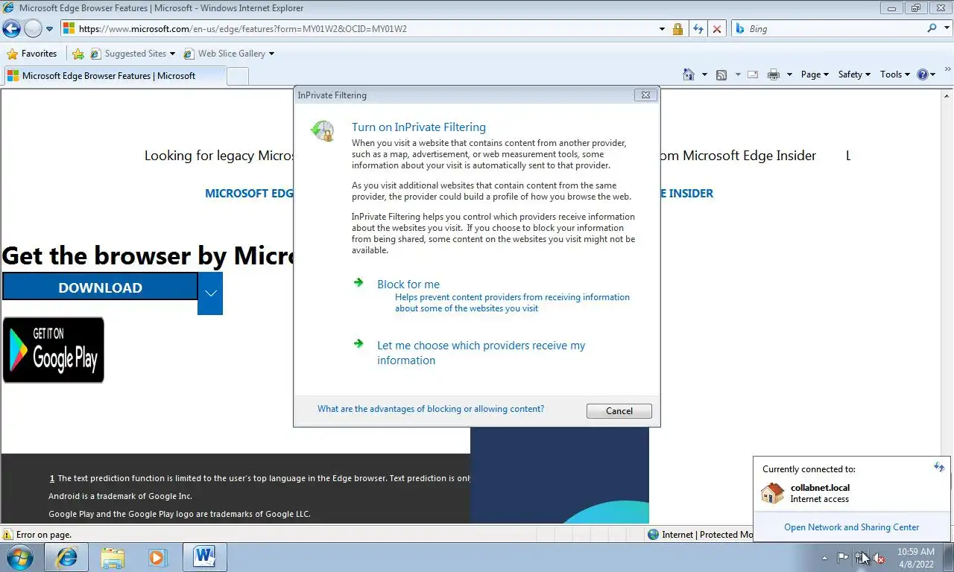Click the collabnet.local network house icon
Viewport: 954px width, 572px height.
click(x=773, y=493)
